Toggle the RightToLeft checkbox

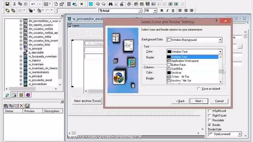210,116
